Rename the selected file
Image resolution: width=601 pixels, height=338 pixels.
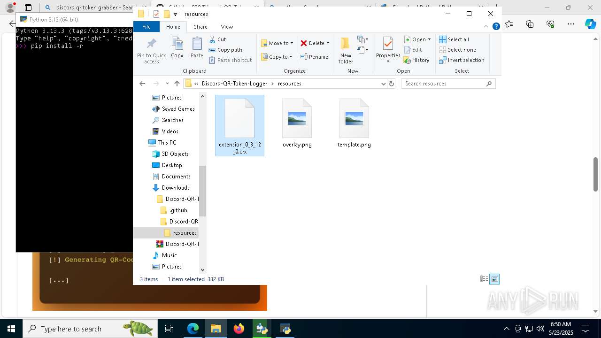click(314, 57)
